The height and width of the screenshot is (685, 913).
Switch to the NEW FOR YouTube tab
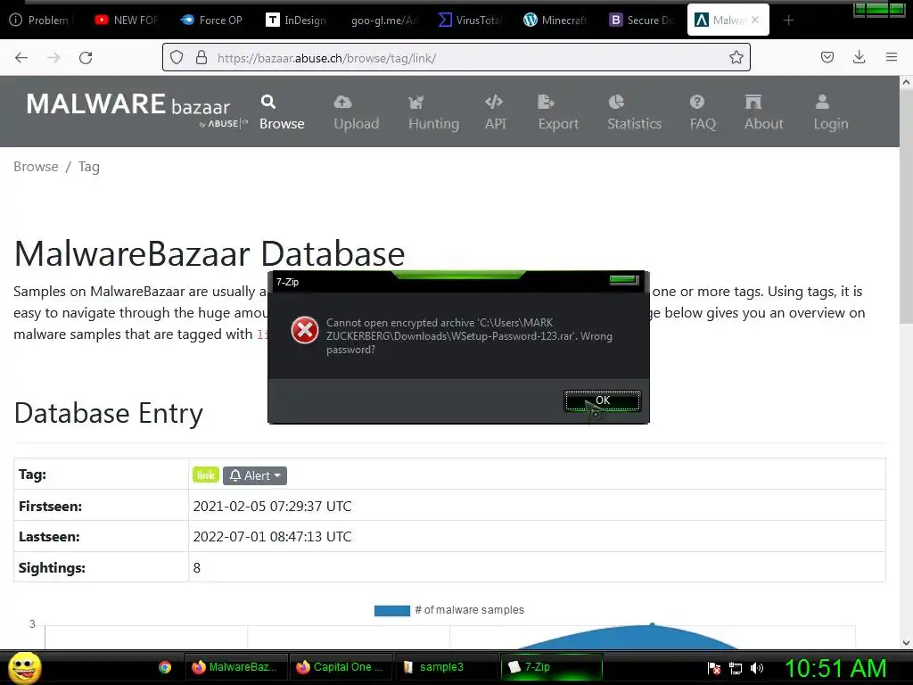(127, 20)
